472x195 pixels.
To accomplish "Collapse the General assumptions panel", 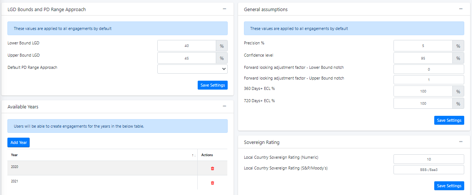I will [461, 9].
